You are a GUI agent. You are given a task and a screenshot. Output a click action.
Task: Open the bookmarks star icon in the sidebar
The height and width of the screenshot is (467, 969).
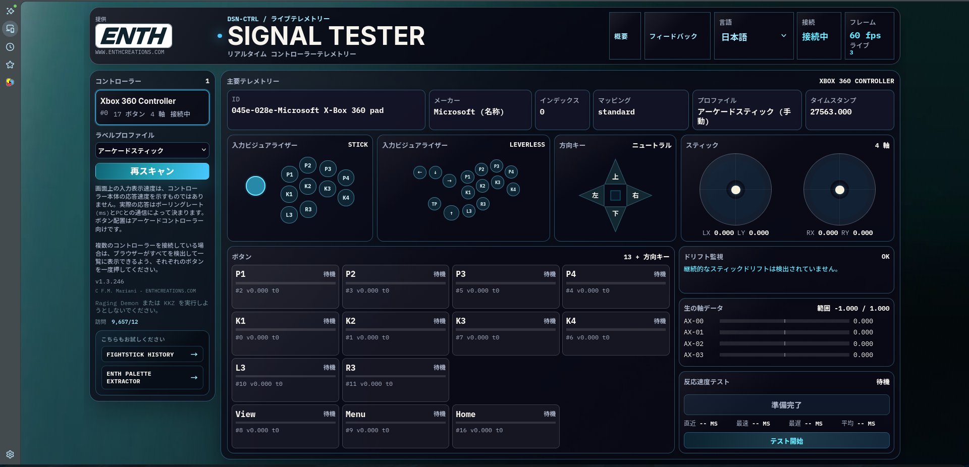tap(10, 65)
